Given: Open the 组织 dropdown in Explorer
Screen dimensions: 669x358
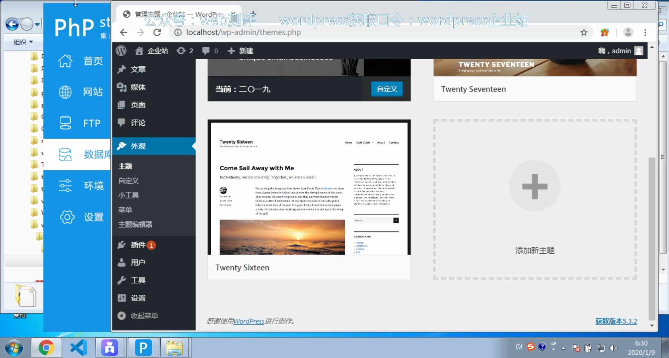Looking at the screenshot, I should (23, 42).
